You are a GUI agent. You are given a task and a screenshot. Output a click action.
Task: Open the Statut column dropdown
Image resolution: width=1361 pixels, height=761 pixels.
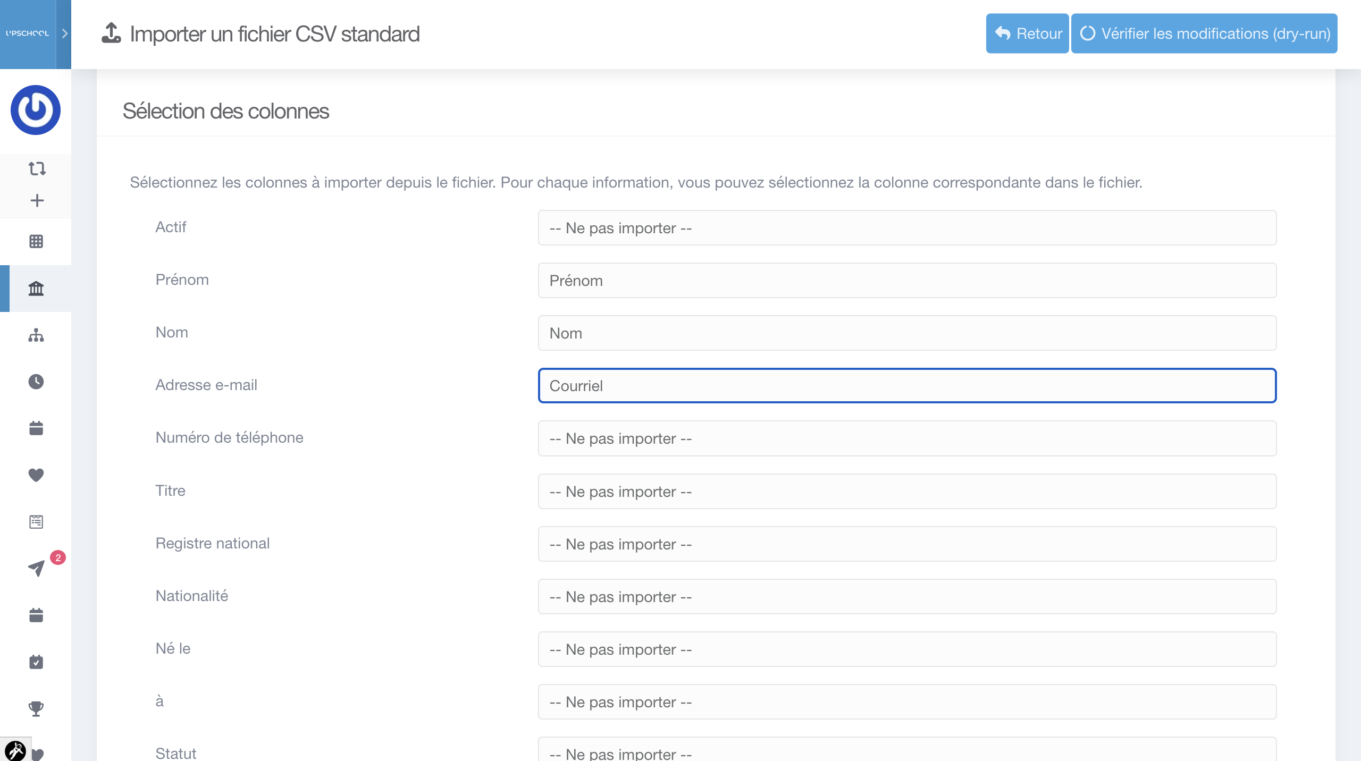(907, 749)
